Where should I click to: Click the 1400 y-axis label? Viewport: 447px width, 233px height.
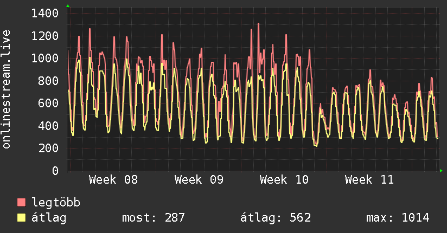[x=45, y=14]
